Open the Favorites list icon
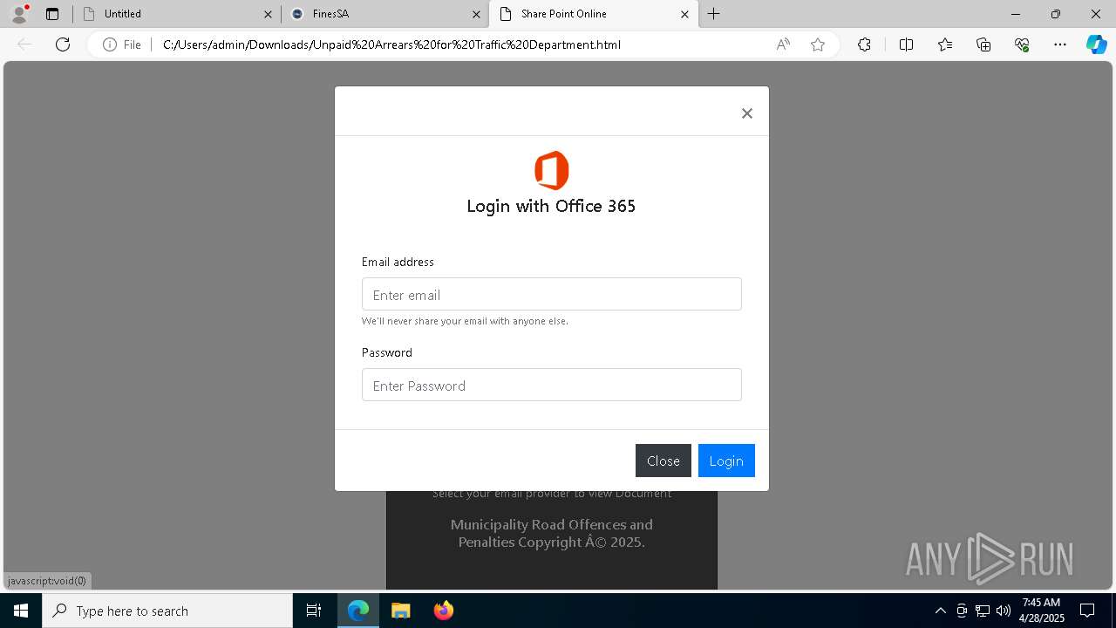 pos(945,44)
